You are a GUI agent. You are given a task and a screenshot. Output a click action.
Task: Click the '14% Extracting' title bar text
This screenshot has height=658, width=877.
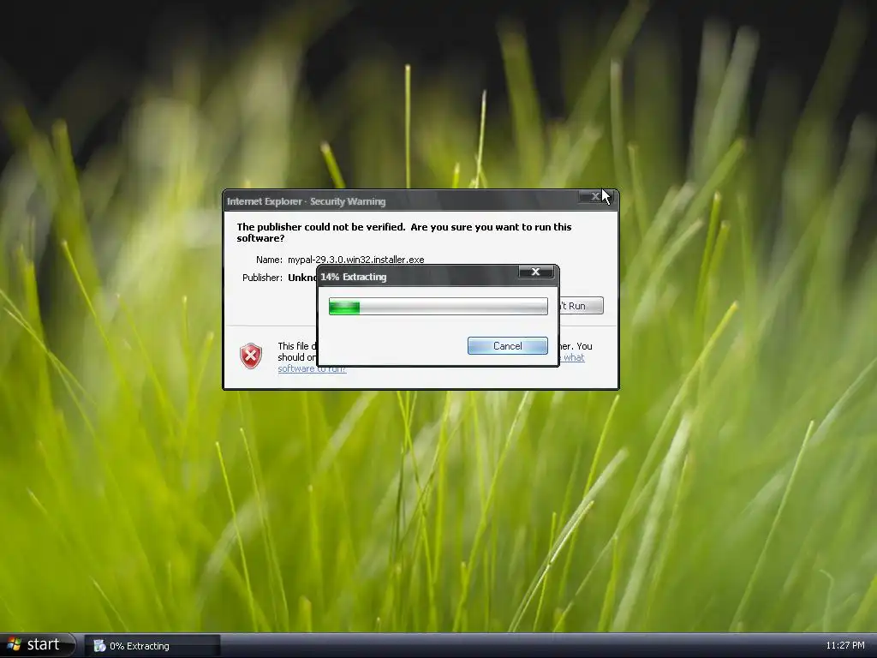354,277
